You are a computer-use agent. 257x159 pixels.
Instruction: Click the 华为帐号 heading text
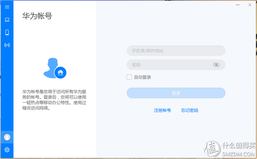pos(37,16)
